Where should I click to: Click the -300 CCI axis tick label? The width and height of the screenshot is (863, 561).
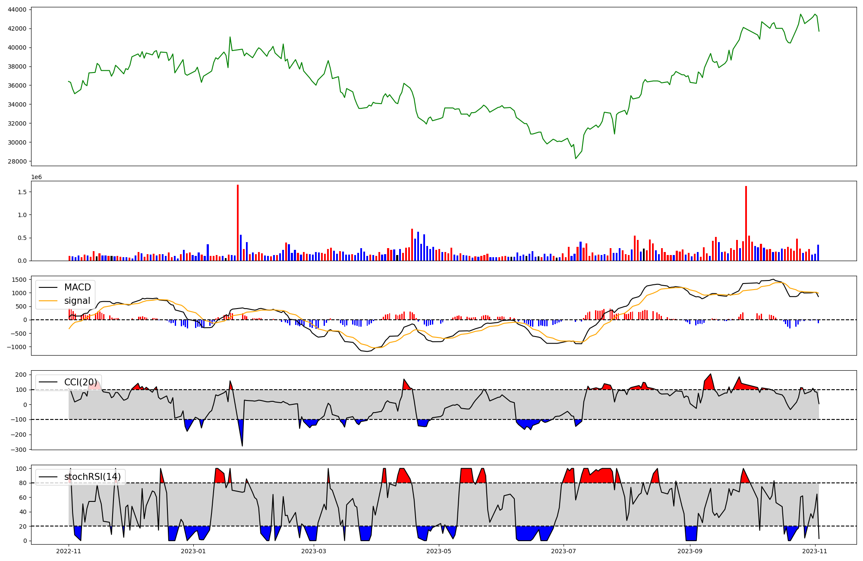19,450
